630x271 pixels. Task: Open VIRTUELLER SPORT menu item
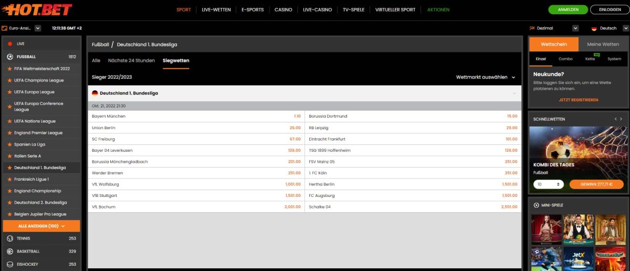tap(395, 9)
